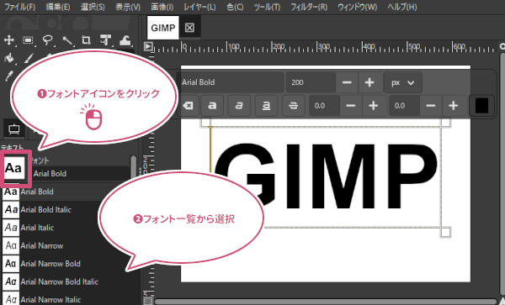
Task: Click the canvas horizontal scrollbar
Action: [325, 302]
